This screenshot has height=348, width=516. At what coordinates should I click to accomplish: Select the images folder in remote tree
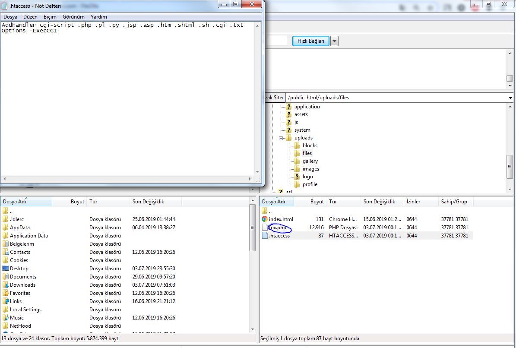pos(310,169)
